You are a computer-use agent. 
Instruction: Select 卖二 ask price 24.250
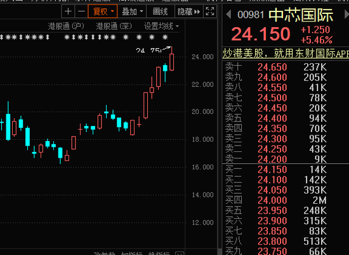tap(272, 149)
